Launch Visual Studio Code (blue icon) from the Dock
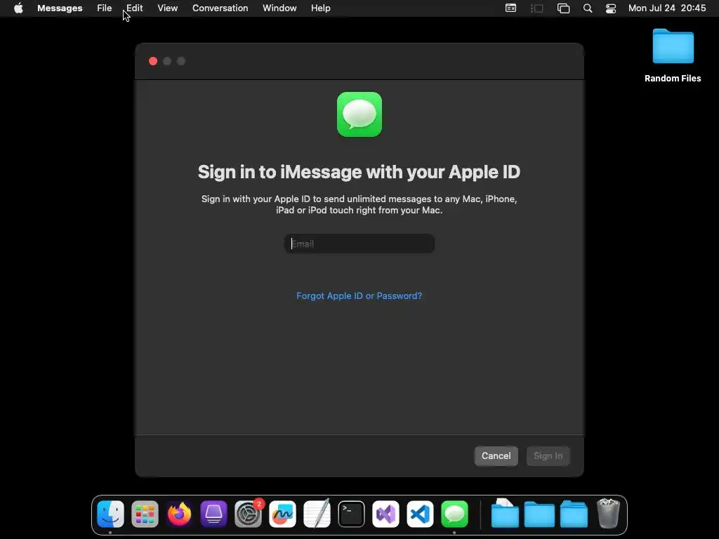The height and width of the screenshot is (539, 719). click(420, 514)
